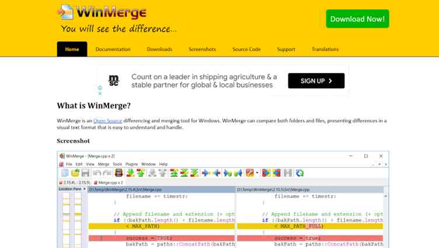
Task: Click the right red 'success = true;' line
Action: coord(310,238)
